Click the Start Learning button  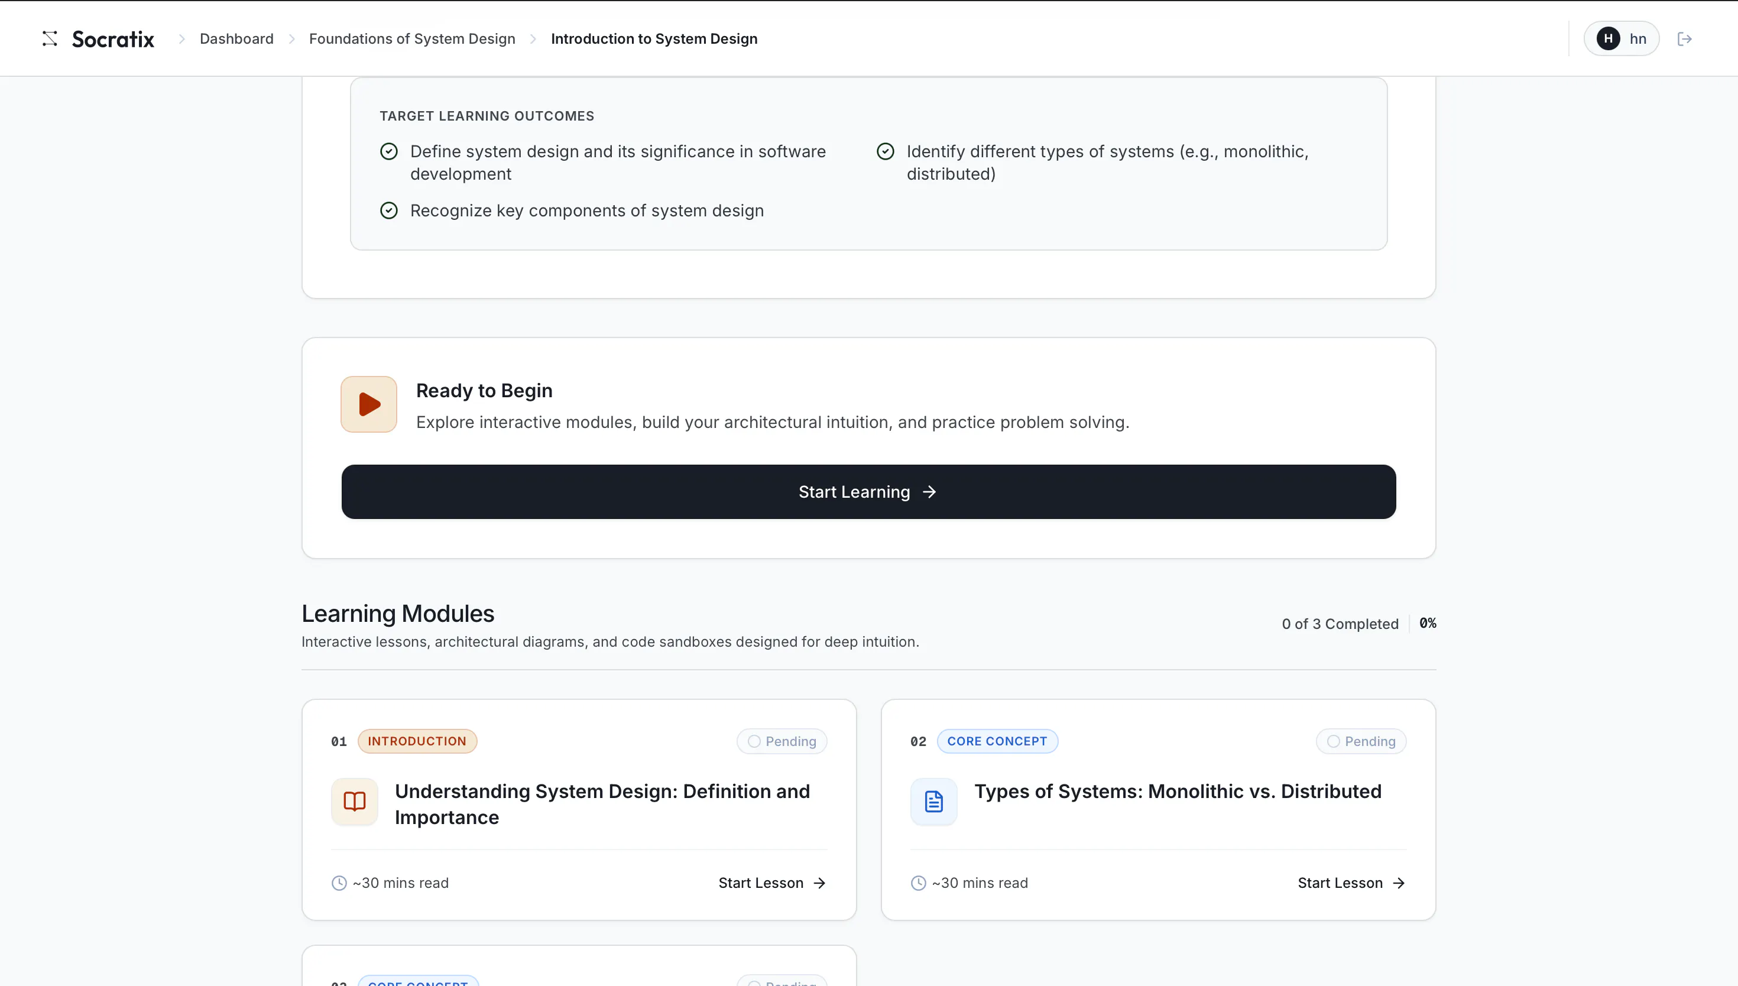click(x=868, y=492)
